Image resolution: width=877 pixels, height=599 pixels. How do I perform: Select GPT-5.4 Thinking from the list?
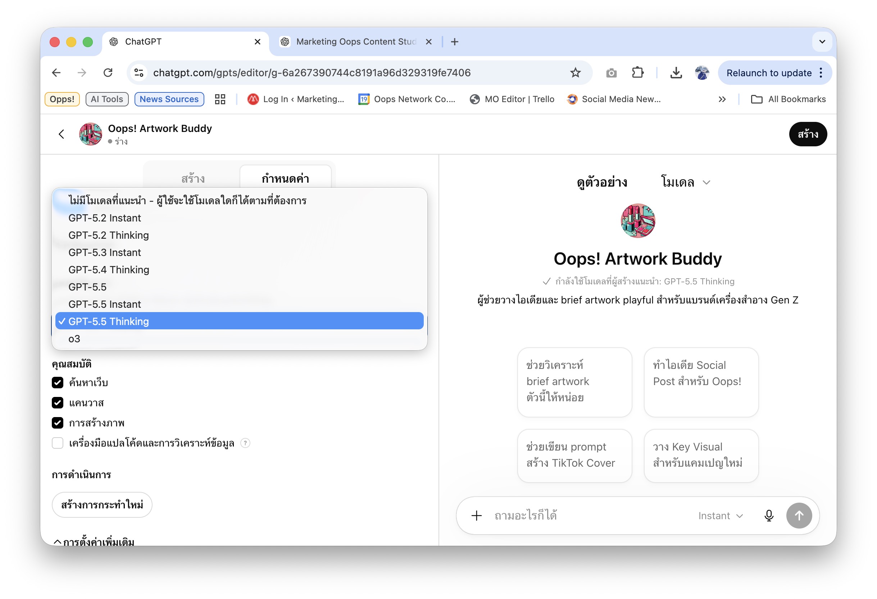(239, 270)
